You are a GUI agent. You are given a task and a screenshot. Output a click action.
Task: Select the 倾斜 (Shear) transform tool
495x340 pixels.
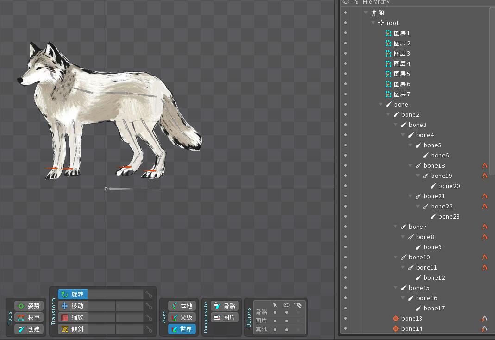73,329
